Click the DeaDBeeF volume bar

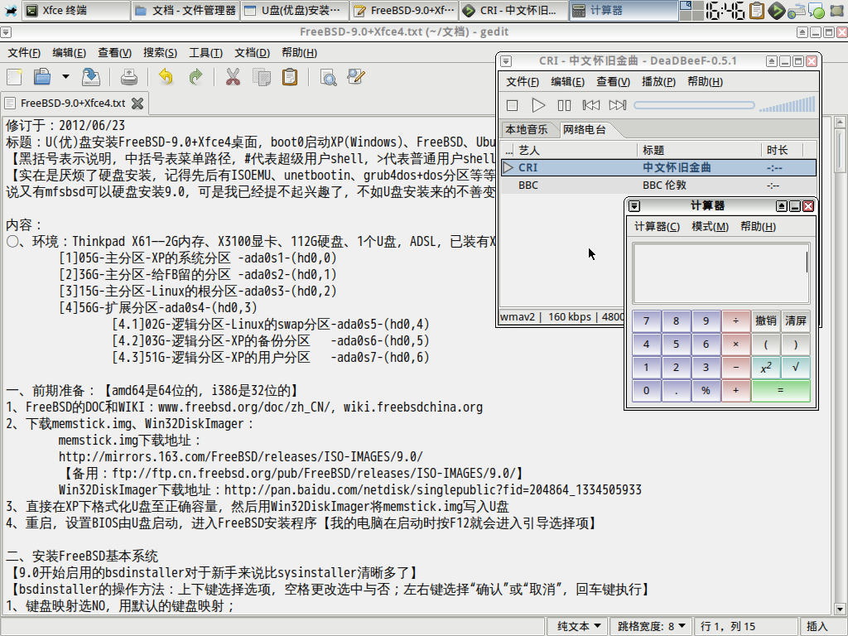786,105
